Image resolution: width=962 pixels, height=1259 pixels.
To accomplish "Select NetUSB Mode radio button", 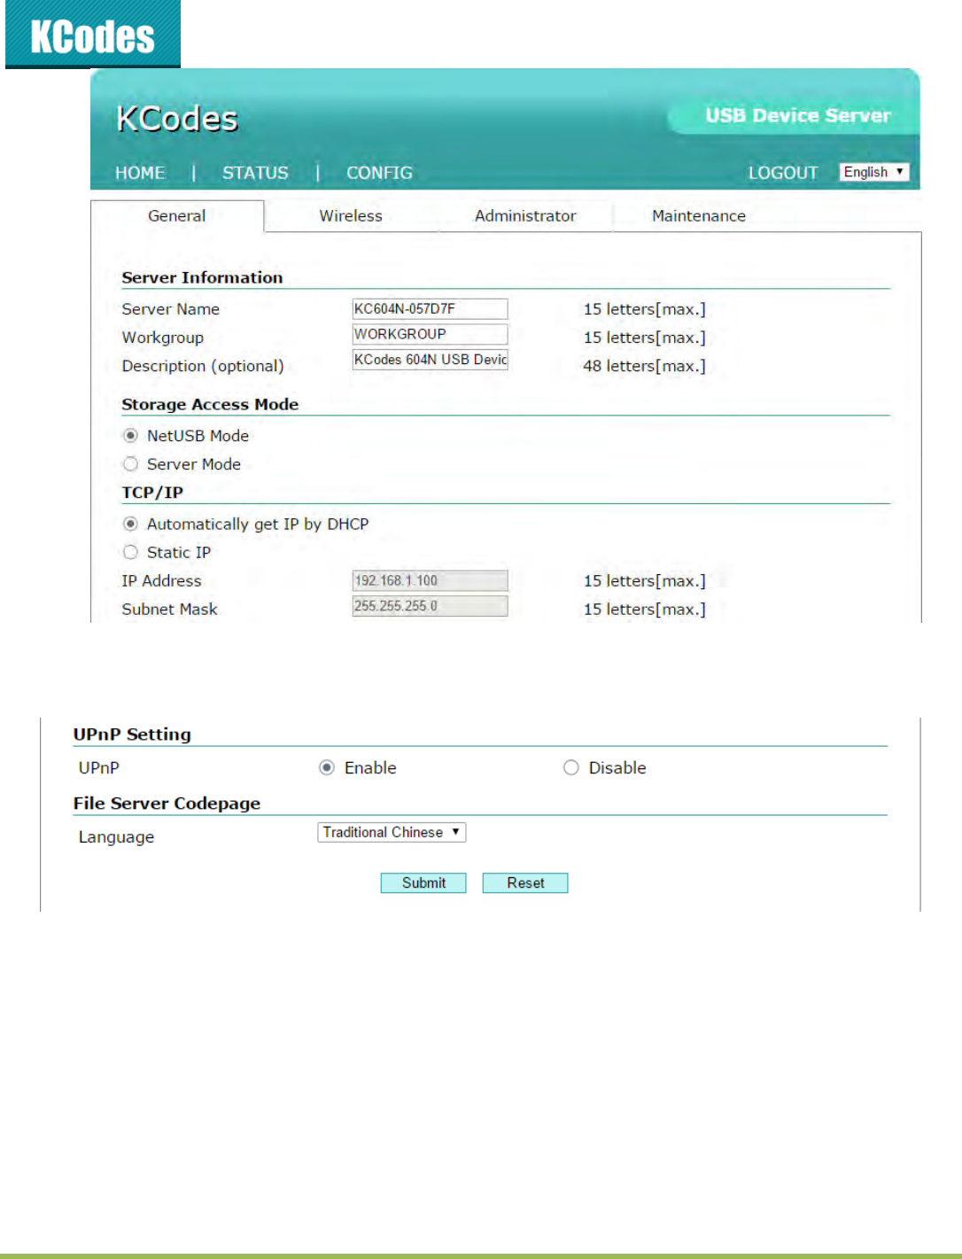I will (130, 436).
